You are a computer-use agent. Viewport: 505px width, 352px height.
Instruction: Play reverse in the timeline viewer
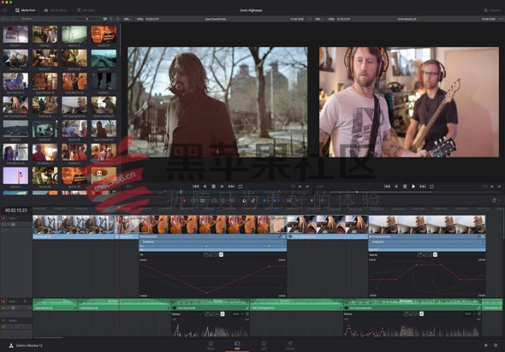pos(396,187)
